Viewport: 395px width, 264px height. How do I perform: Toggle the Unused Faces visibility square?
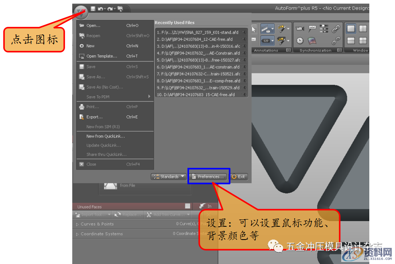click(187, 206)
